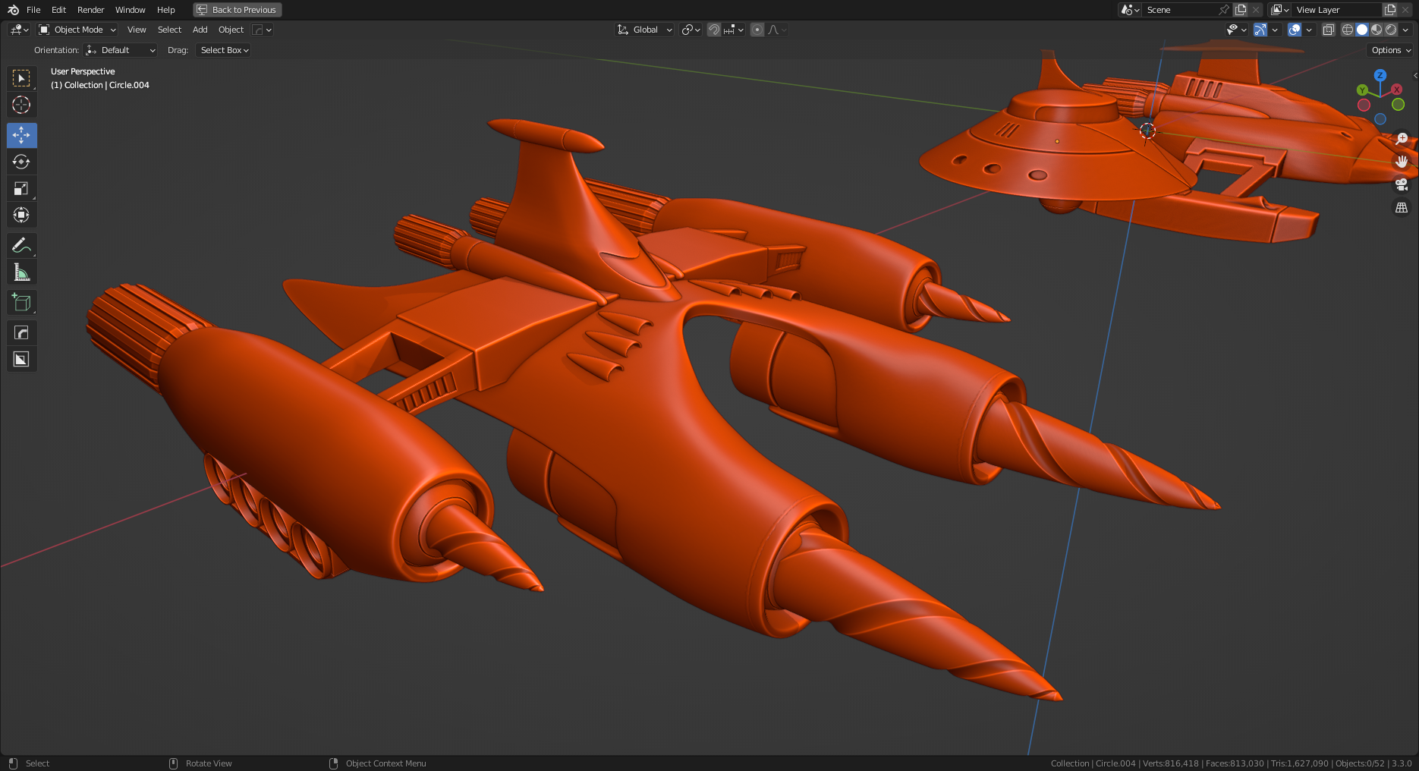Viewport: 1419px width, 771px height.
Task: Open the viewport Select menu
Action: (x=169, y=30)
